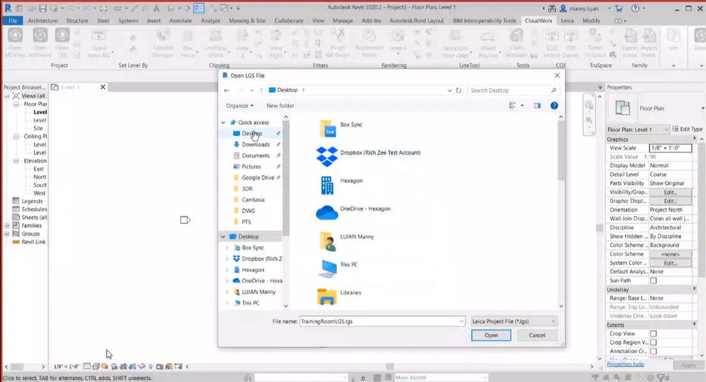706x382 pixels.
Task: Open the Properties help link
Action: tap(625, 364)
